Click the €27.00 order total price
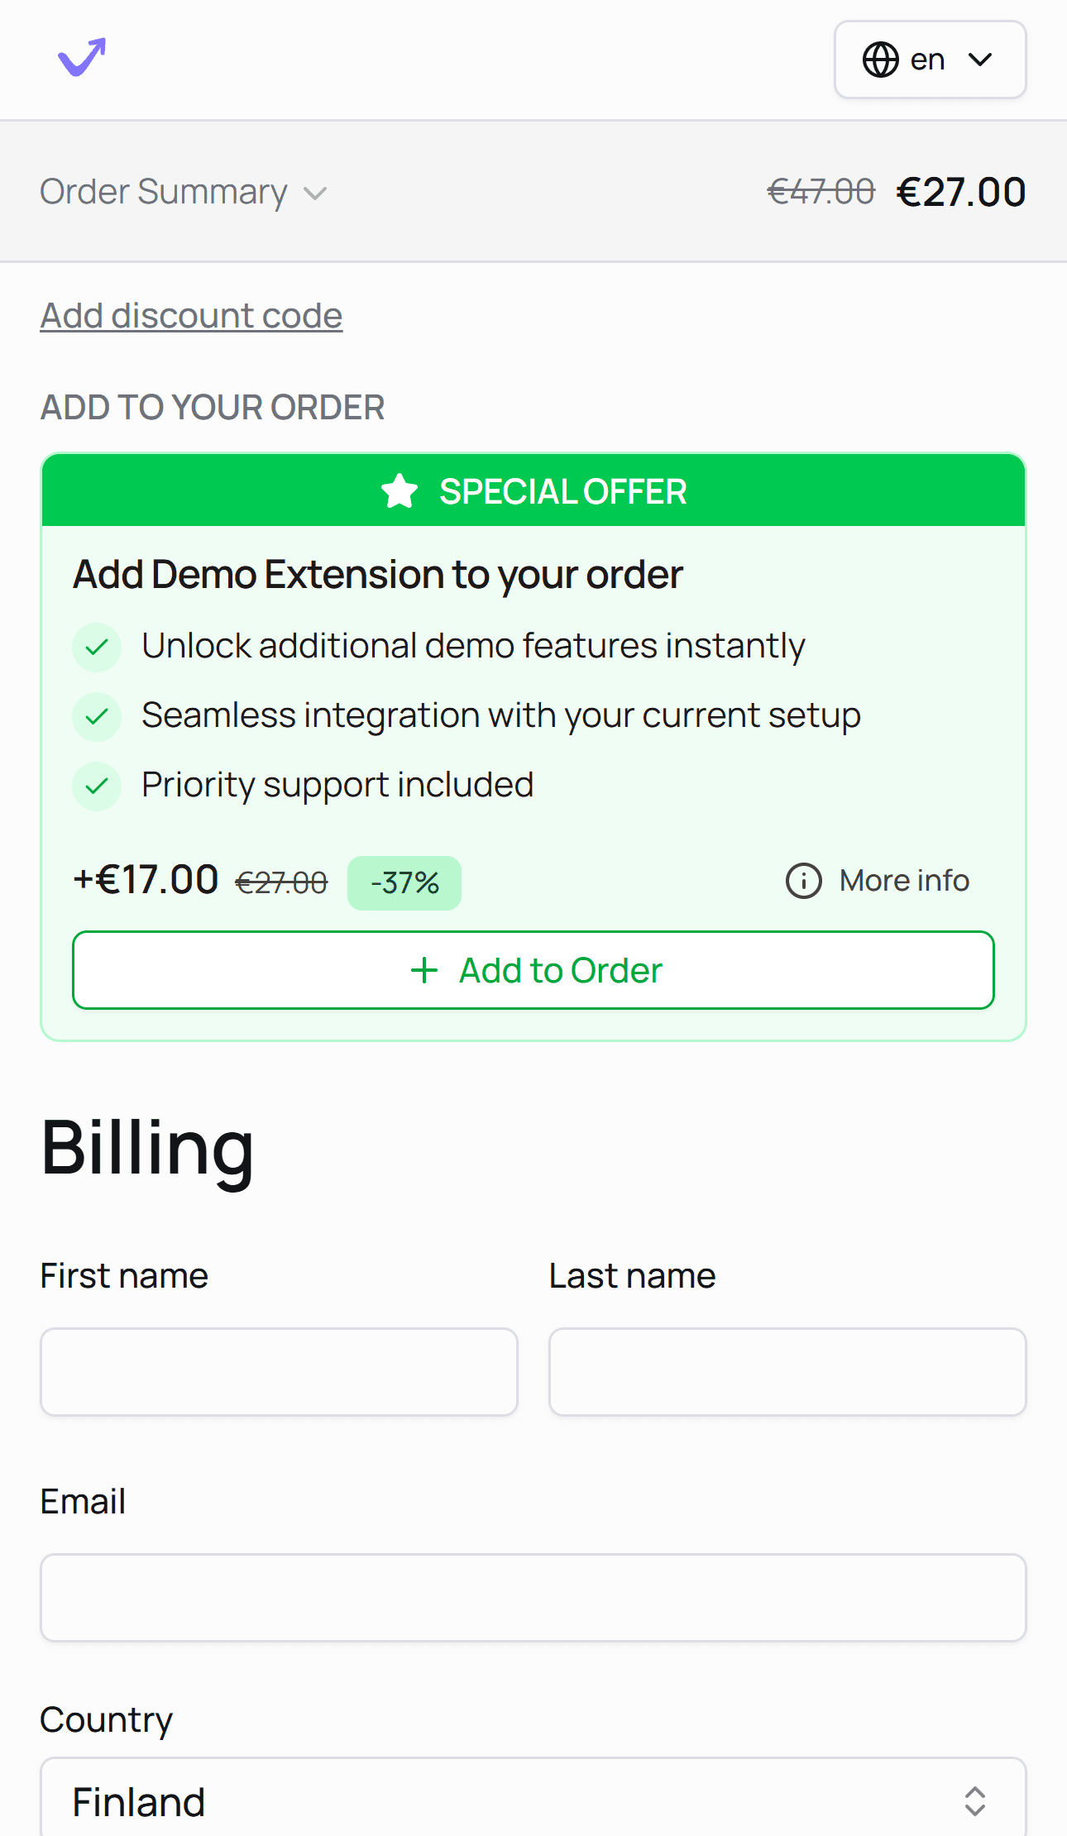 [x=960, y=192]
